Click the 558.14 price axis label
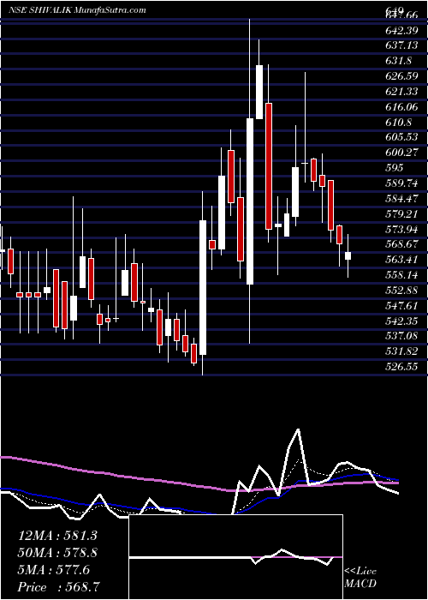The width and height of the screenshot is (428, 600). point(401,275)
